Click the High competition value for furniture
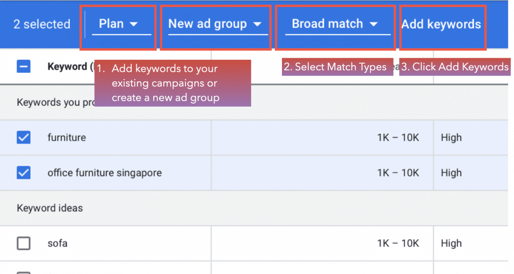This screenshot has height=274, width=514. point(451,137)
